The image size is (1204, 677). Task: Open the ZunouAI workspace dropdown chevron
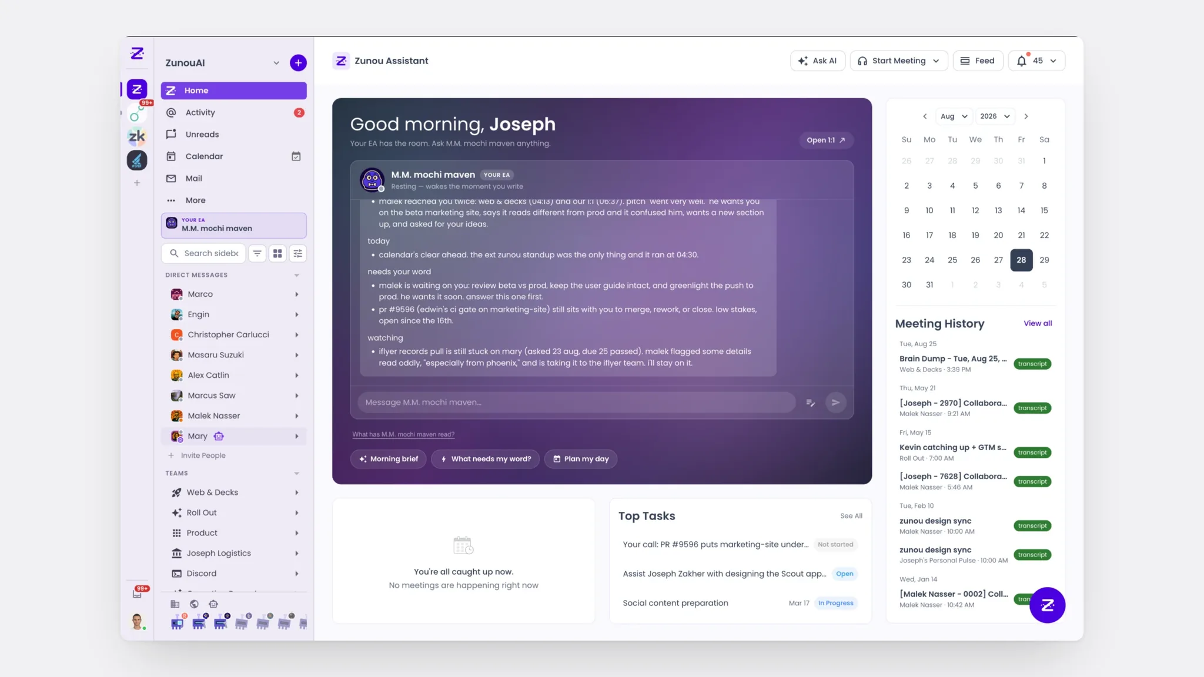click(276, 63)
